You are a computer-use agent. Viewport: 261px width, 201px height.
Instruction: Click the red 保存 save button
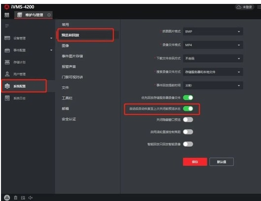click(195, 162)
